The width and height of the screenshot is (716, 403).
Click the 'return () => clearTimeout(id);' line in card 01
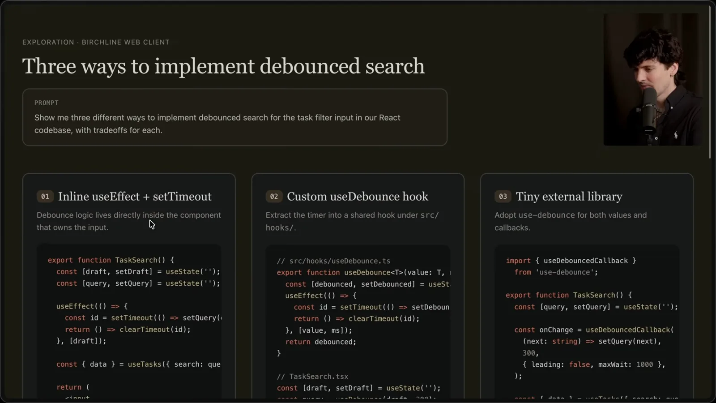(x=128, y=329)
